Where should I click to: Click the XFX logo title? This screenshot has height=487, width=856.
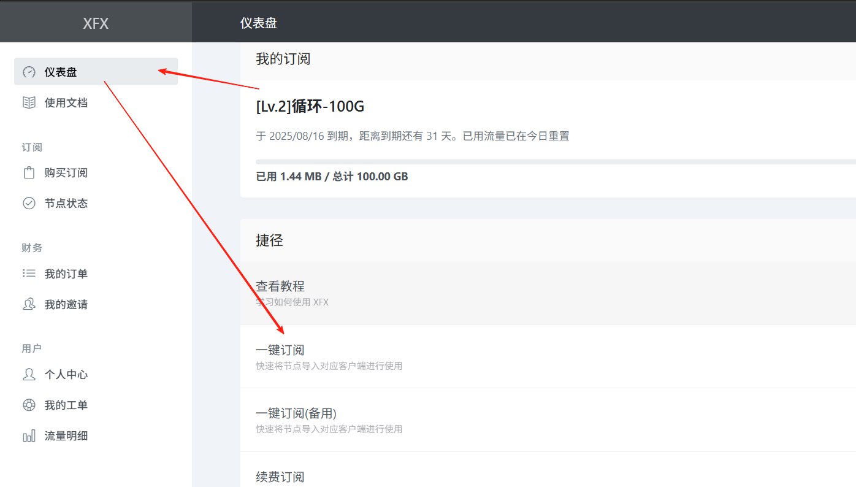pyautogui.click(x=96, y=23)
